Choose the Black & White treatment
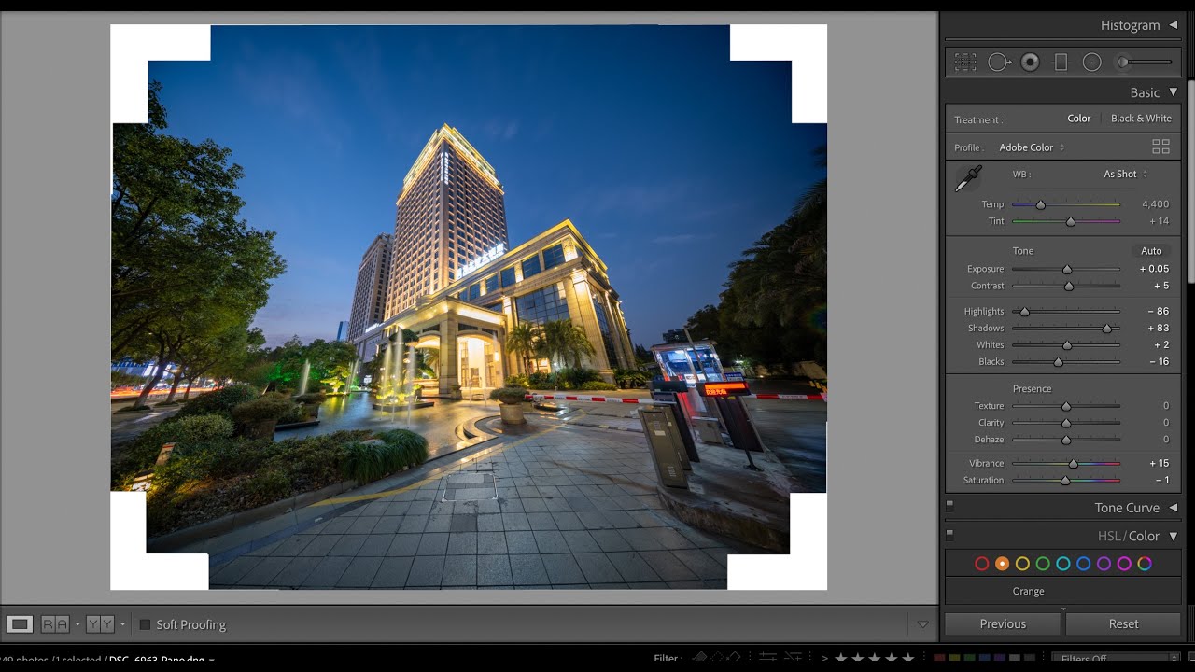 [x=1141, y=119]
